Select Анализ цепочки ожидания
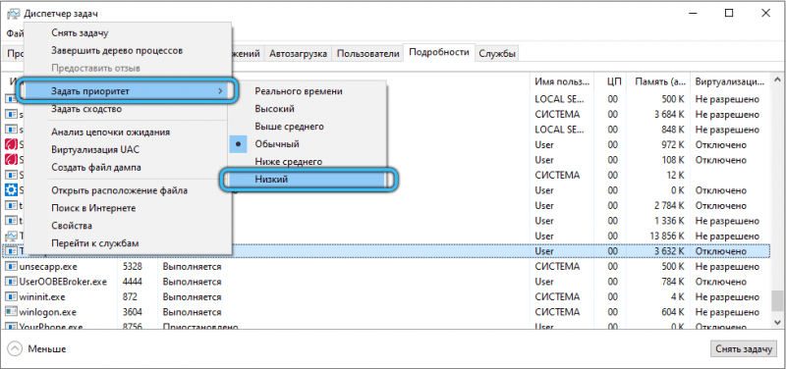The height and width of the screenshot is (369, 786). point(110,132)
